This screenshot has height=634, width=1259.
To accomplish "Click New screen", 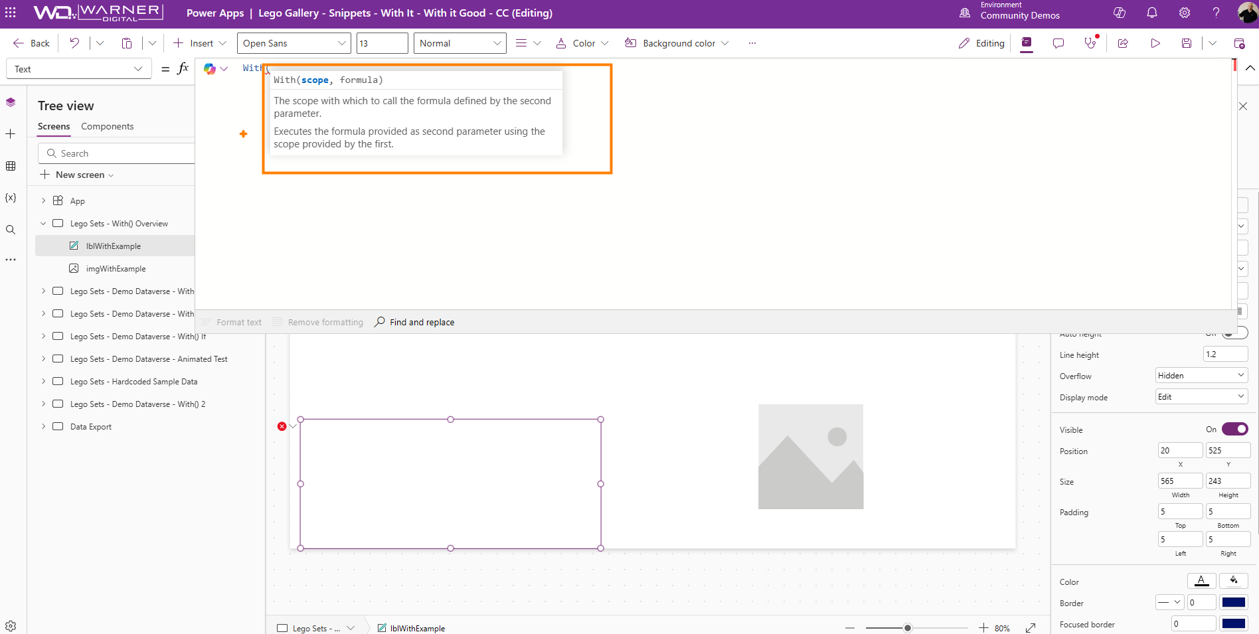I will (x=77, y=175).
